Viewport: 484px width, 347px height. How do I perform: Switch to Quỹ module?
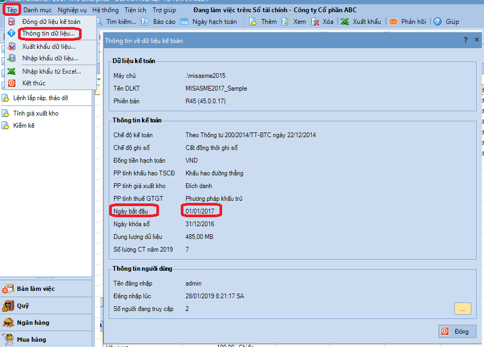pyautogui.click(x=46, y=306)
